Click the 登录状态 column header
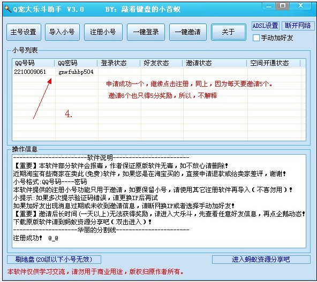 coord(118,63)
